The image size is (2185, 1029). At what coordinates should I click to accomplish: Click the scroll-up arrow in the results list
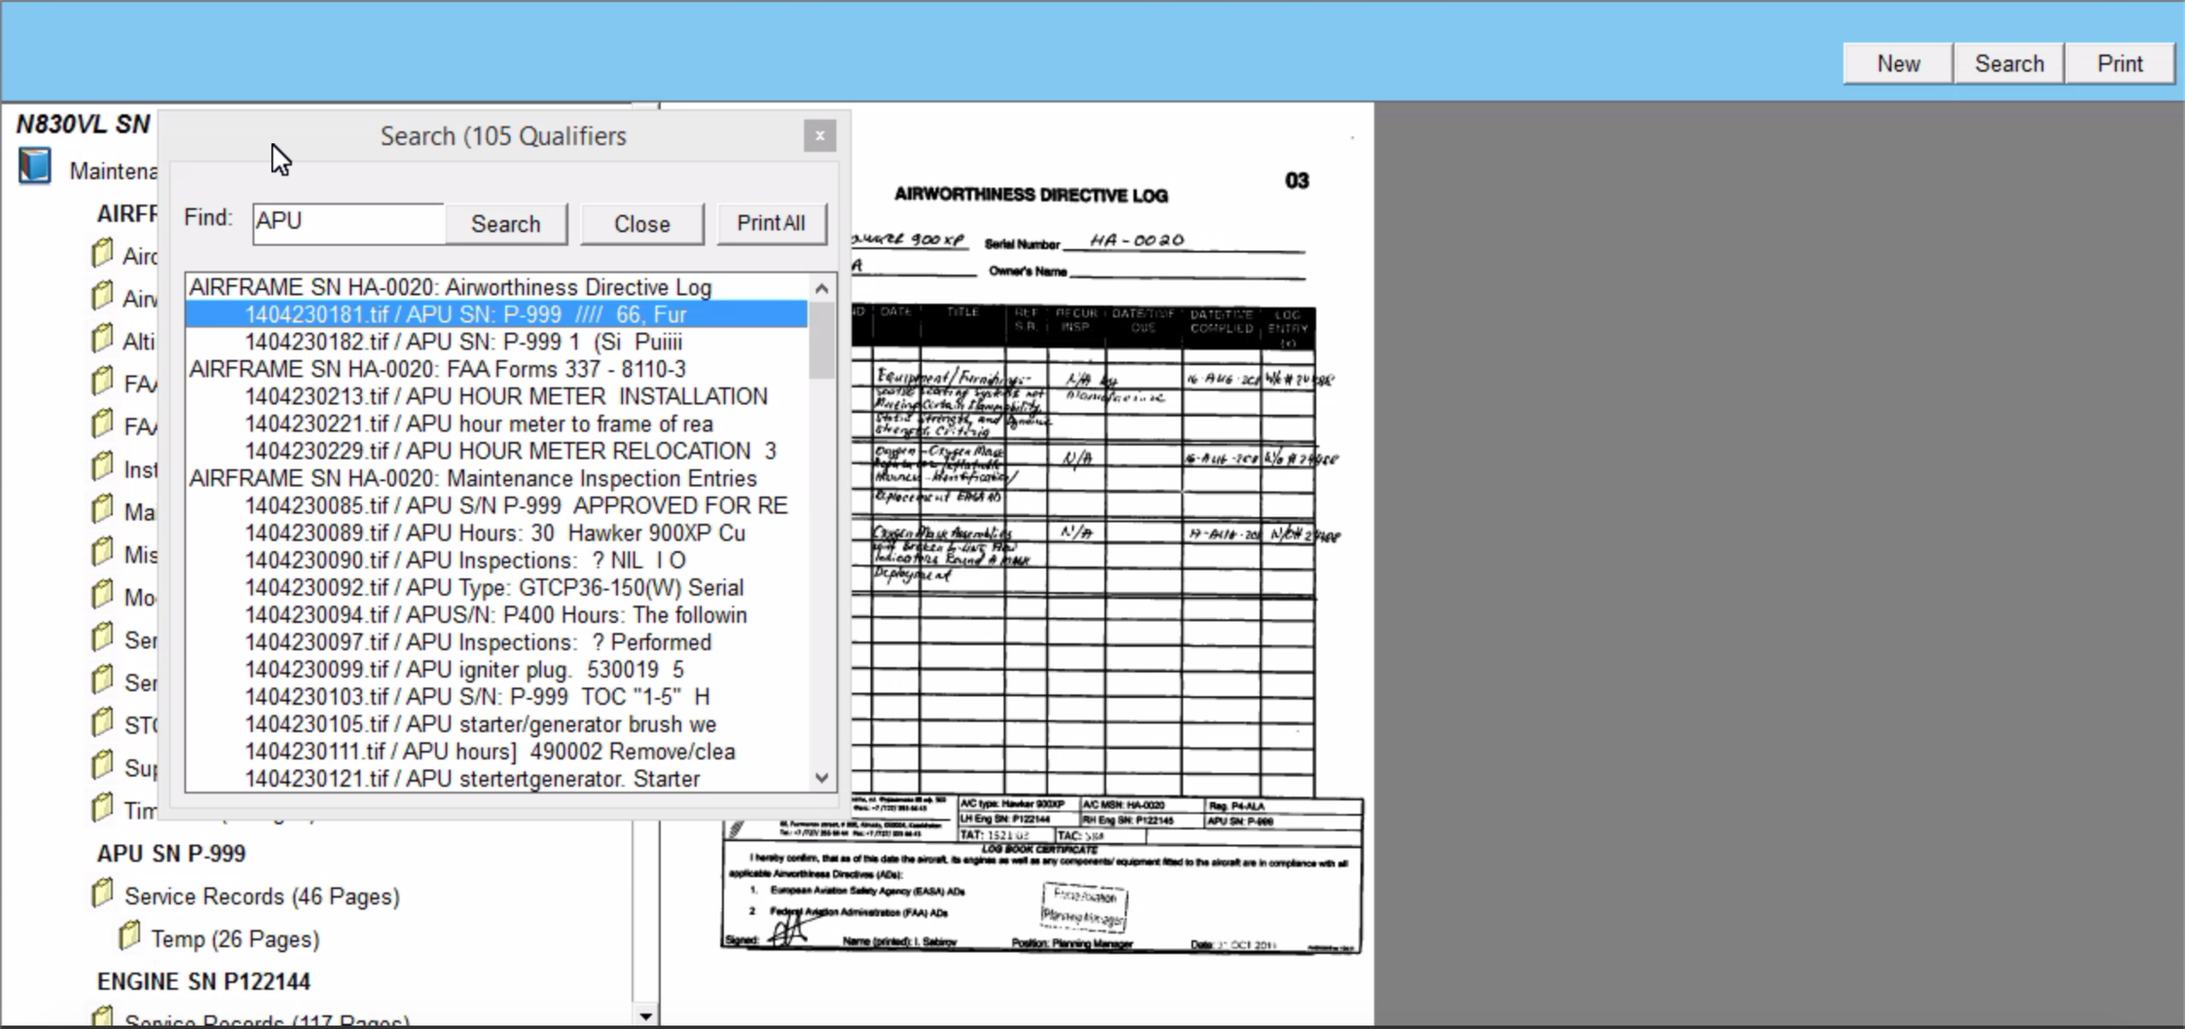[820, 287]
